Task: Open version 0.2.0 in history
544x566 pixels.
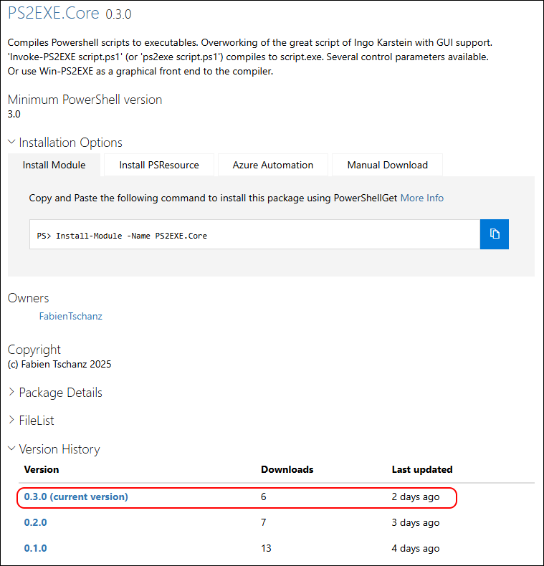Action: 35,522
